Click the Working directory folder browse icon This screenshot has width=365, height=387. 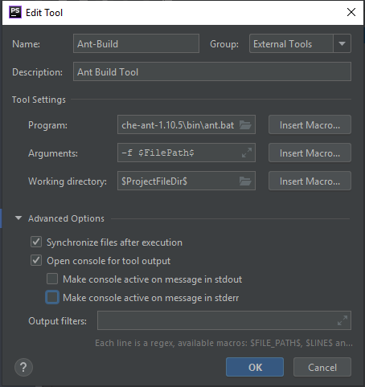[245, 181]
